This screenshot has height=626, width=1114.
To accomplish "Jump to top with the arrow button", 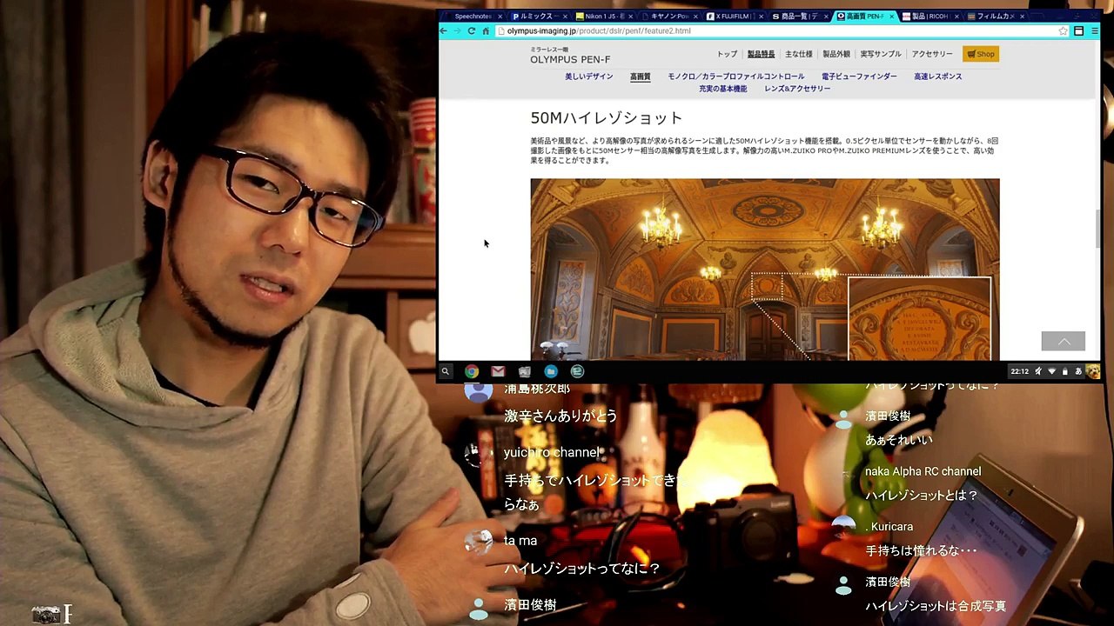I will coord(1064,342).
